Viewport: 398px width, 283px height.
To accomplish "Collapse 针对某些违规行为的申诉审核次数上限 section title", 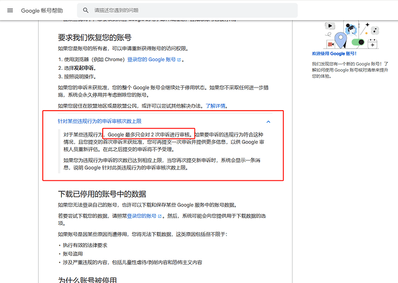I will pyautogui.click(x=99, y=121).
